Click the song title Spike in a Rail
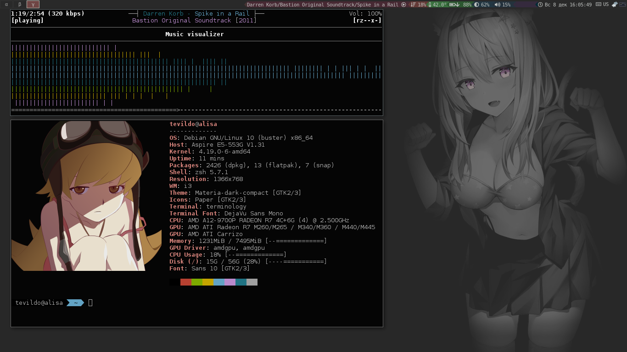The width and height of the screenshot is (627, 352). pyautogui.click(x=222, y=14)
